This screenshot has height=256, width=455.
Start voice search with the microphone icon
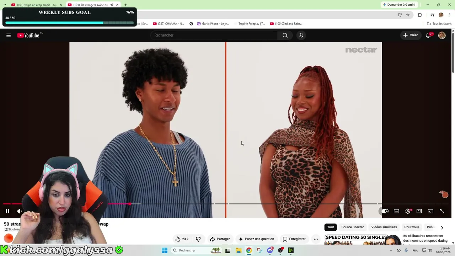tap(301, 35)
